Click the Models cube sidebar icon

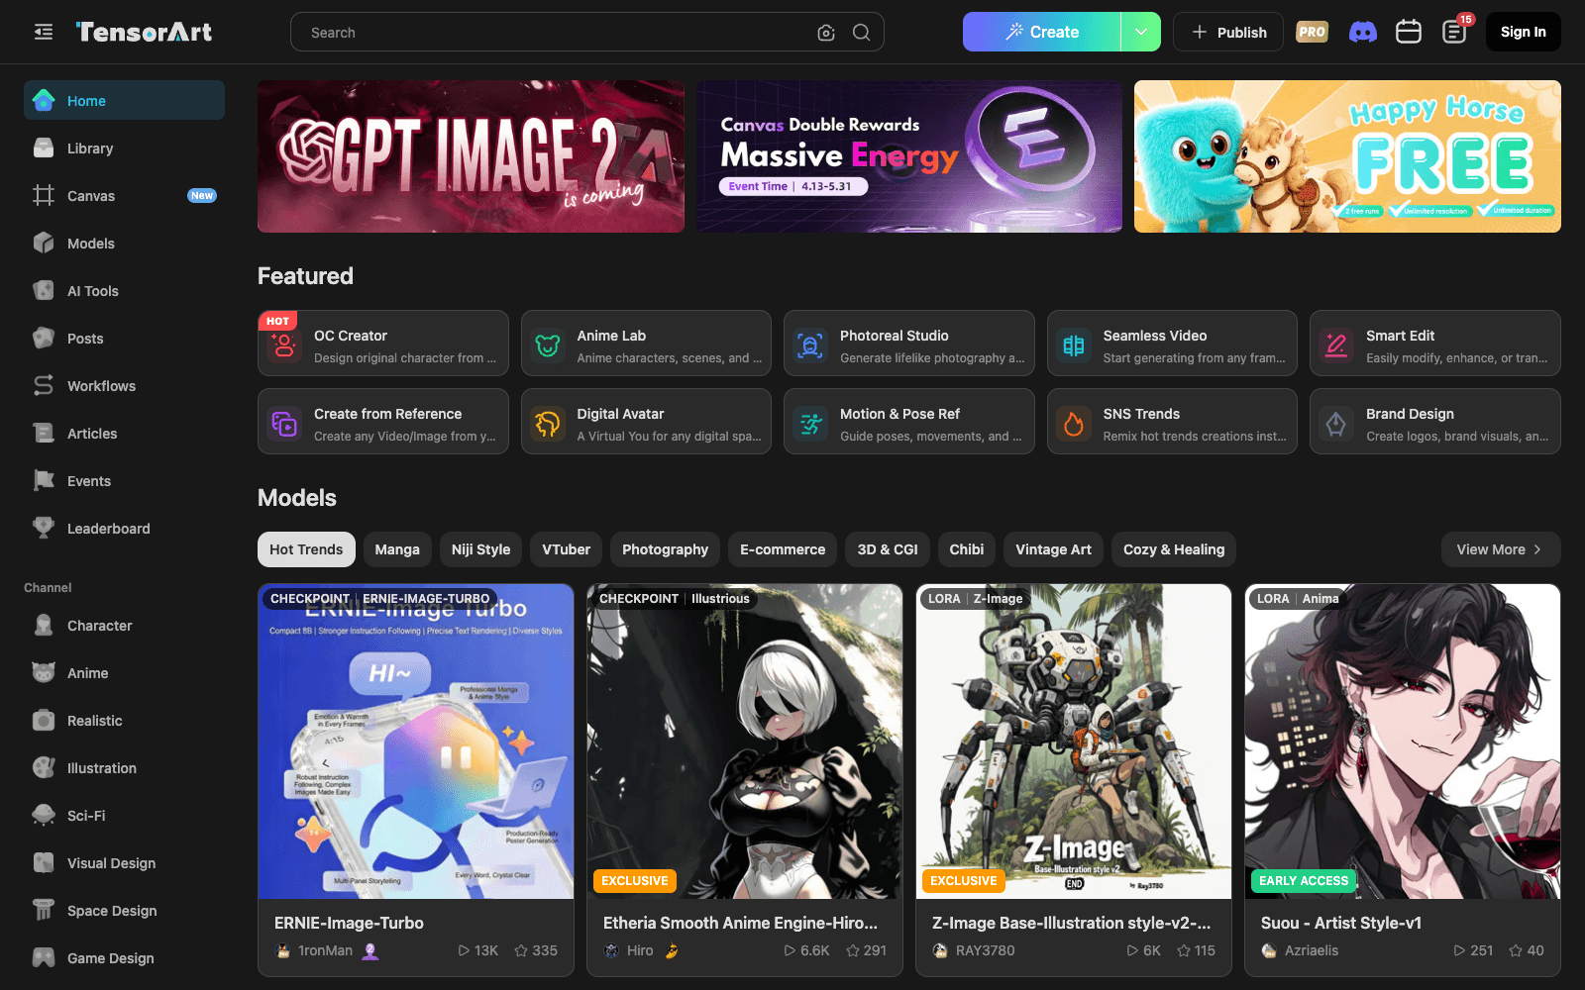(x=44, y=244)
